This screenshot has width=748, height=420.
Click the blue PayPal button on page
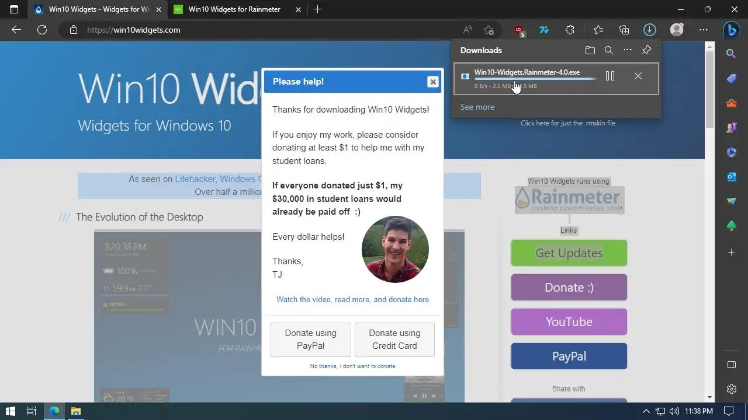[569, 356]
